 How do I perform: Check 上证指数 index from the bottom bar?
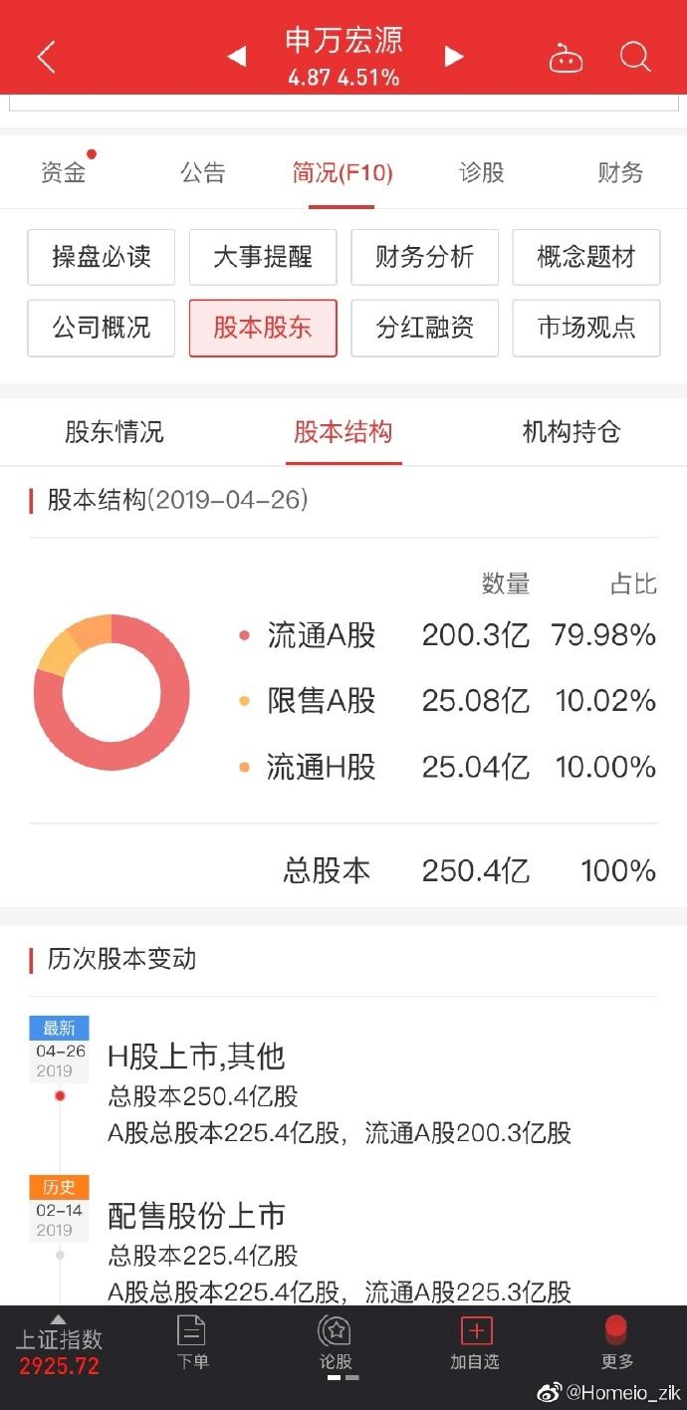coord(55,1346)
